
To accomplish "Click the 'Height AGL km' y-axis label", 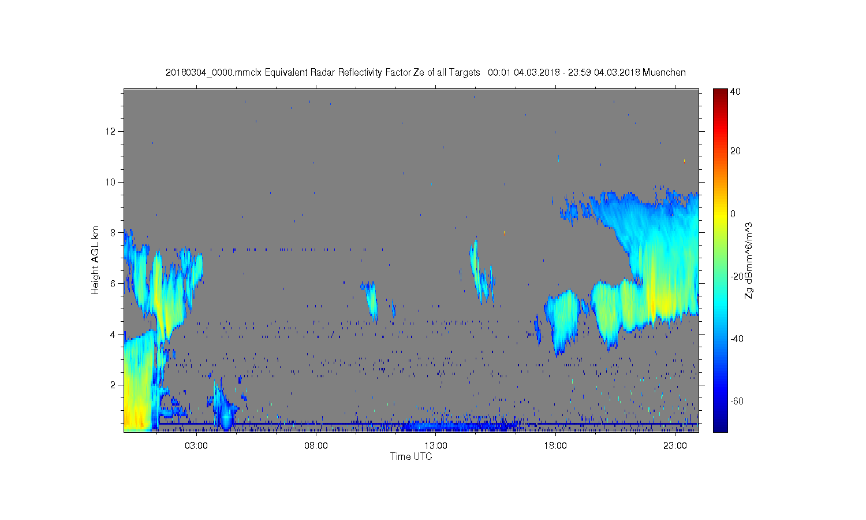I will 95,260.
